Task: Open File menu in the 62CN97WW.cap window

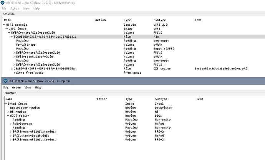Action: [5, 8]
